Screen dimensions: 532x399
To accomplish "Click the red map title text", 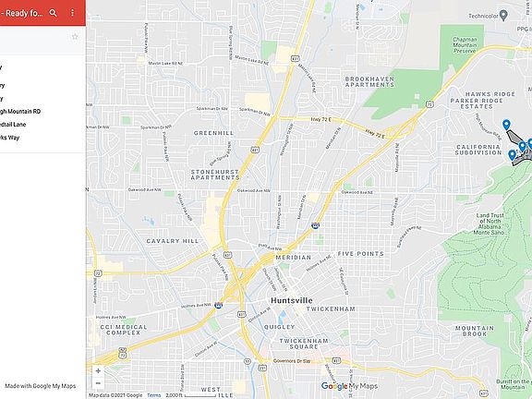I will tap(22, 13).
